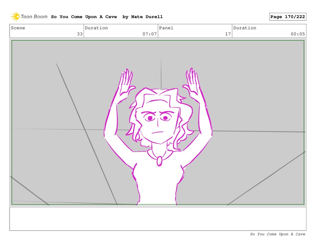316x245 pixels.
Task: Click the panel number '17'
Action: (228, 34)
